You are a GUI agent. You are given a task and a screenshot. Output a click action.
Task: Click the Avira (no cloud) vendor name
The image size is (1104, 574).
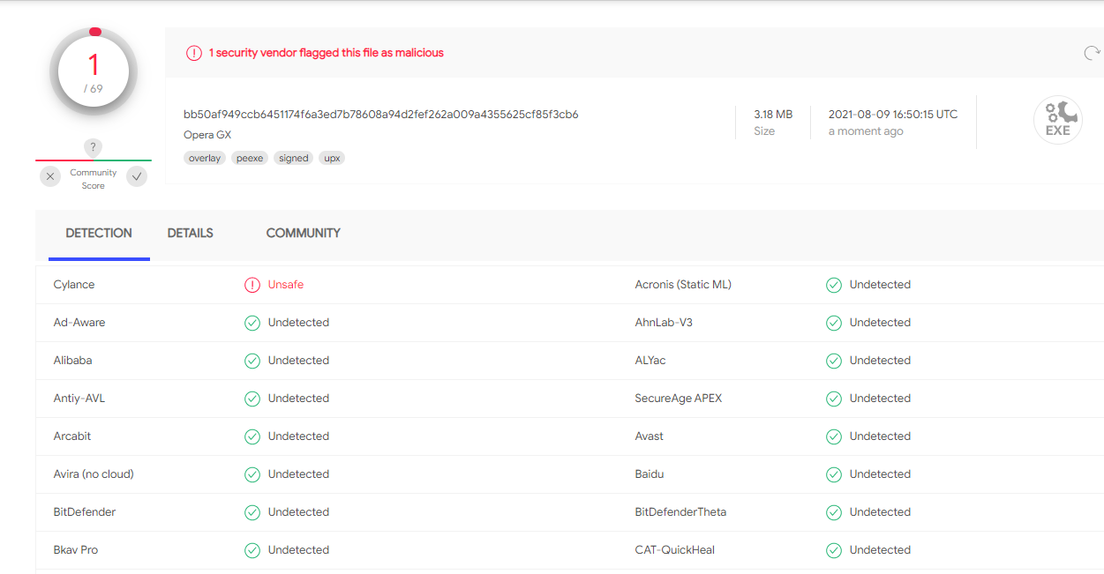[x=94, y=474]
